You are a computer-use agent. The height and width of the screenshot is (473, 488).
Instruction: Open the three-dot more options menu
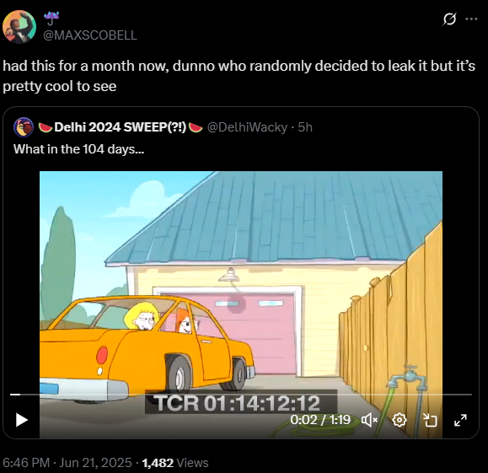click(x=471, y=19)
